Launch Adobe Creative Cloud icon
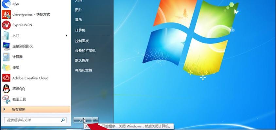This screenshot has width=276, height=130. click(x=6, y=78)
